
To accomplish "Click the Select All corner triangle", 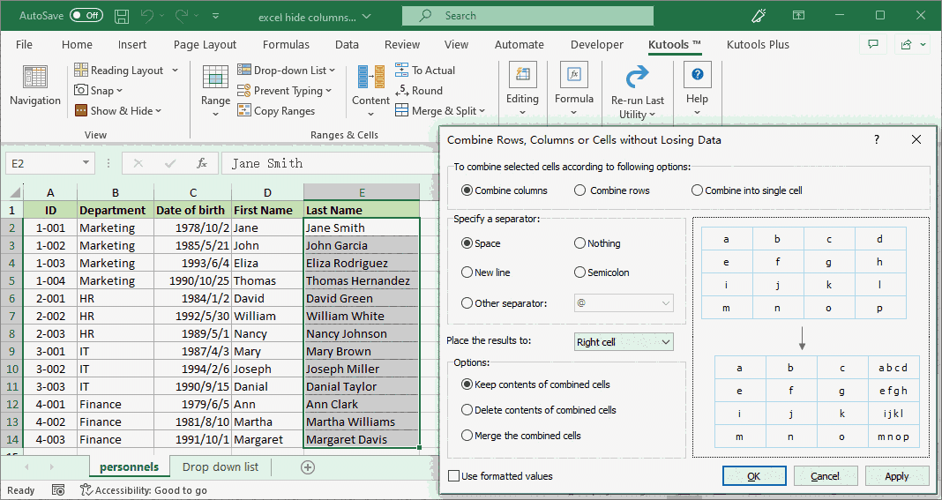I will (x=14, y=192).
